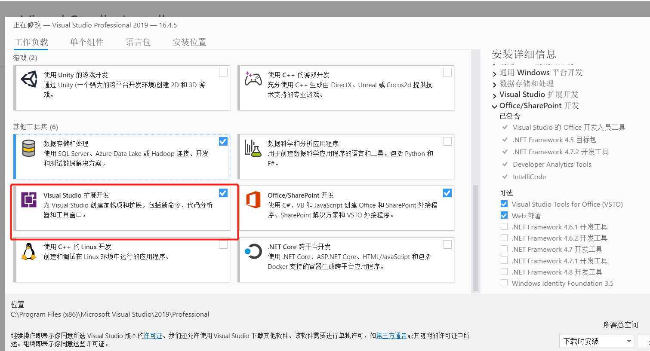This screenshot has height=351, width=650.
Task: Open the 下载时安装 dropdown
Action: pyautogui.click(x=596, y=341)
